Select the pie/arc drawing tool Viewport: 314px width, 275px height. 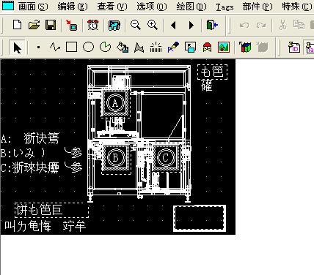tap(105, 47)
